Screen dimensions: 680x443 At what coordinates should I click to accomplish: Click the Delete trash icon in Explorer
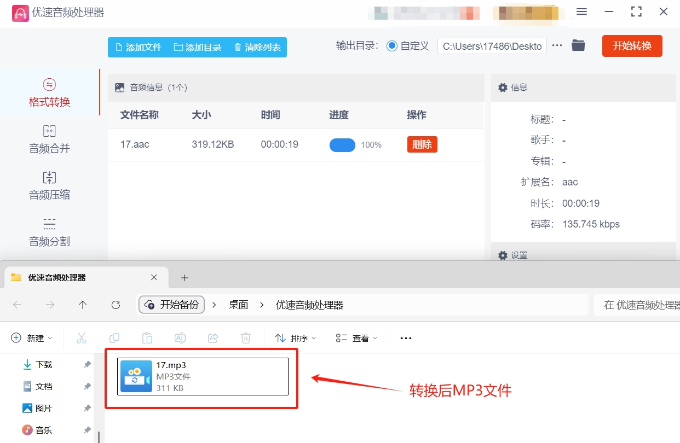tap(246, 338)
